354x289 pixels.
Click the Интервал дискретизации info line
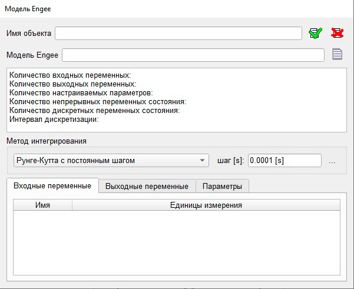[x=54, y=119]
